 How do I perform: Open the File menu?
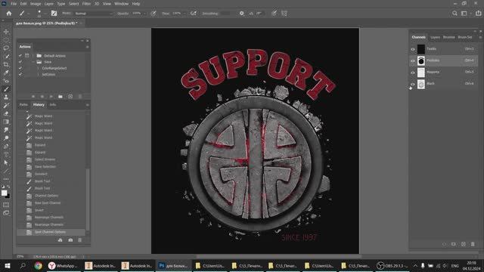click(x=14, y=4)
